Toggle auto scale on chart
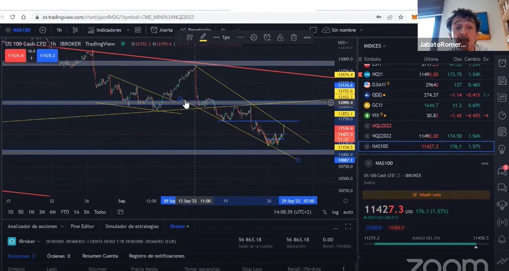The image size is (509, 271). click(x=348, y=212)
